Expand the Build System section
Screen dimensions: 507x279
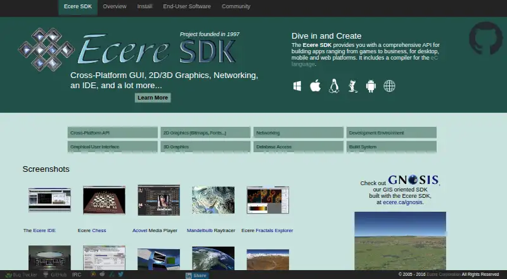click(x=392, y=146)
